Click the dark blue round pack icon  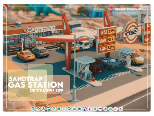point(85,109)
